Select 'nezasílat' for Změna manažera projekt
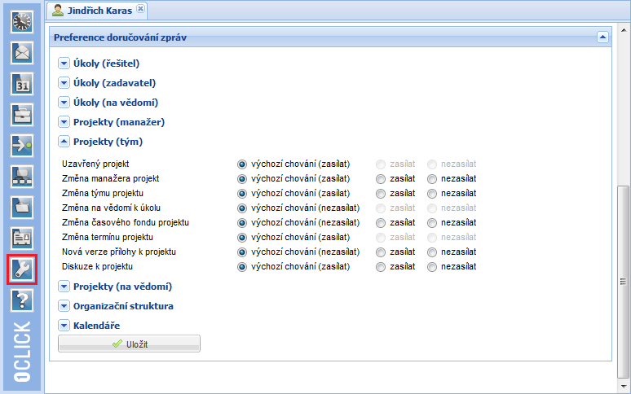This screenshot has height=394, width=631. (432, 178)
